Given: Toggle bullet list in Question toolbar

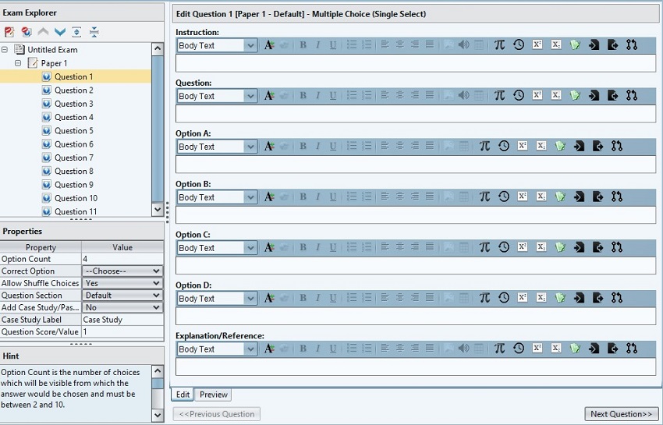Looking at the screenshot, I should [x=352, y=95].
